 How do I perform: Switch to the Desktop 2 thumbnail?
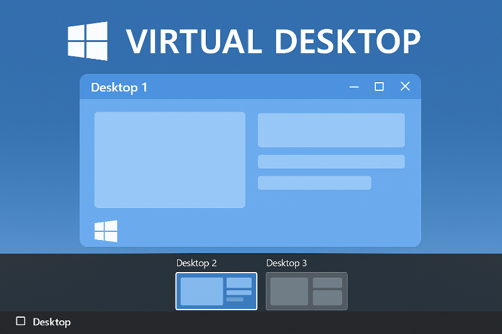(216, 291)
